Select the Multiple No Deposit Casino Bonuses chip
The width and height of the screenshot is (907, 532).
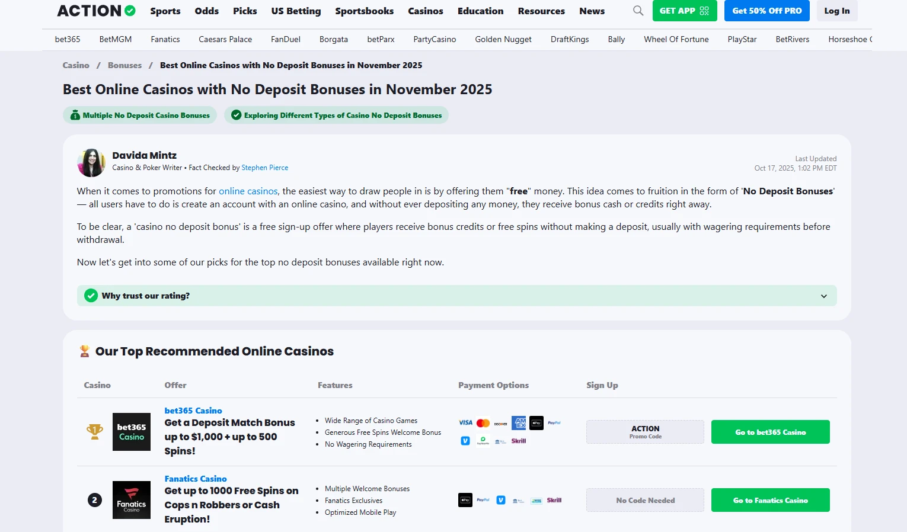tap(140, 116)
